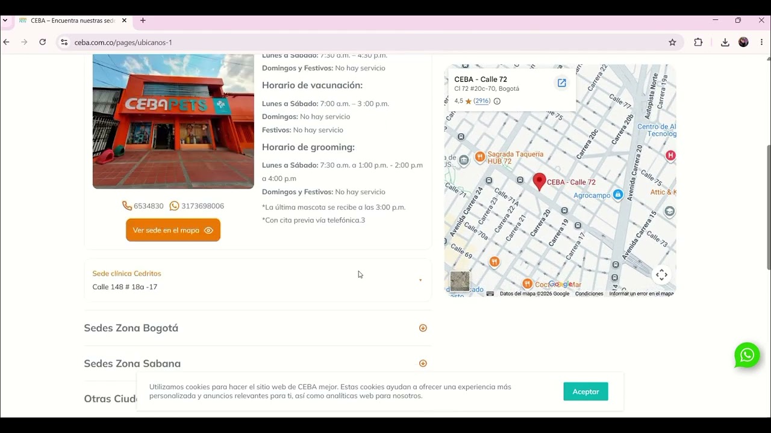Click the hospital H marker on map
The width and height of the screenshot is (771, 433).
point(670,156)
